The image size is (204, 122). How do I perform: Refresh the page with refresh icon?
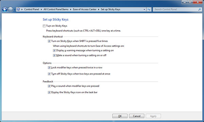coord(149,9)
